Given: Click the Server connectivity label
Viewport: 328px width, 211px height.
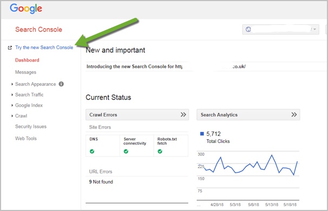Looking at the screenshot, I should pyautogui.click(x=135, y=141).
